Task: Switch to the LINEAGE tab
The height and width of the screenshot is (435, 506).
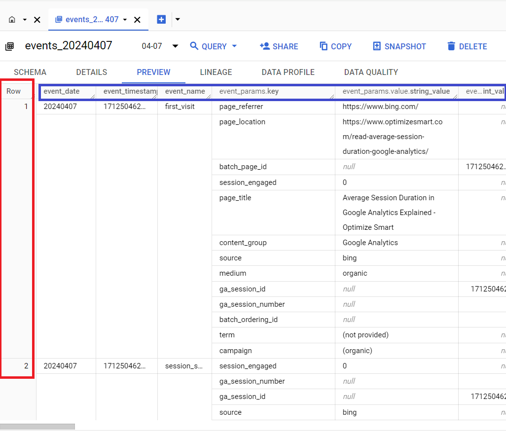Action: [216, 72]
